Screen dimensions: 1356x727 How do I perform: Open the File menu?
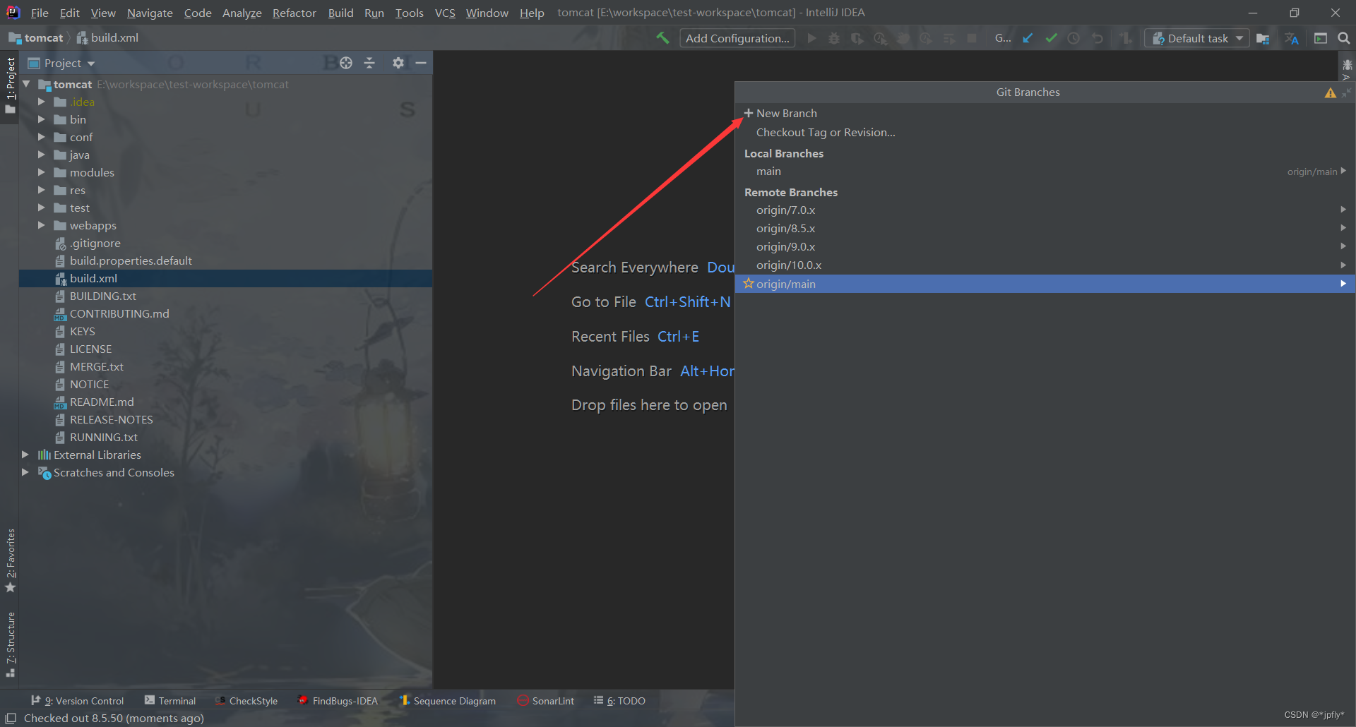[40, 13]
